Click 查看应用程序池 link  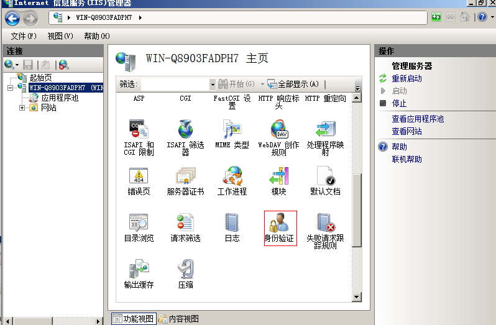tap(418, 119)
